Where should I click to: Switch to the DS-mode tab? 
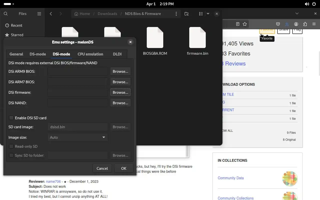click(x=38, y=54)
